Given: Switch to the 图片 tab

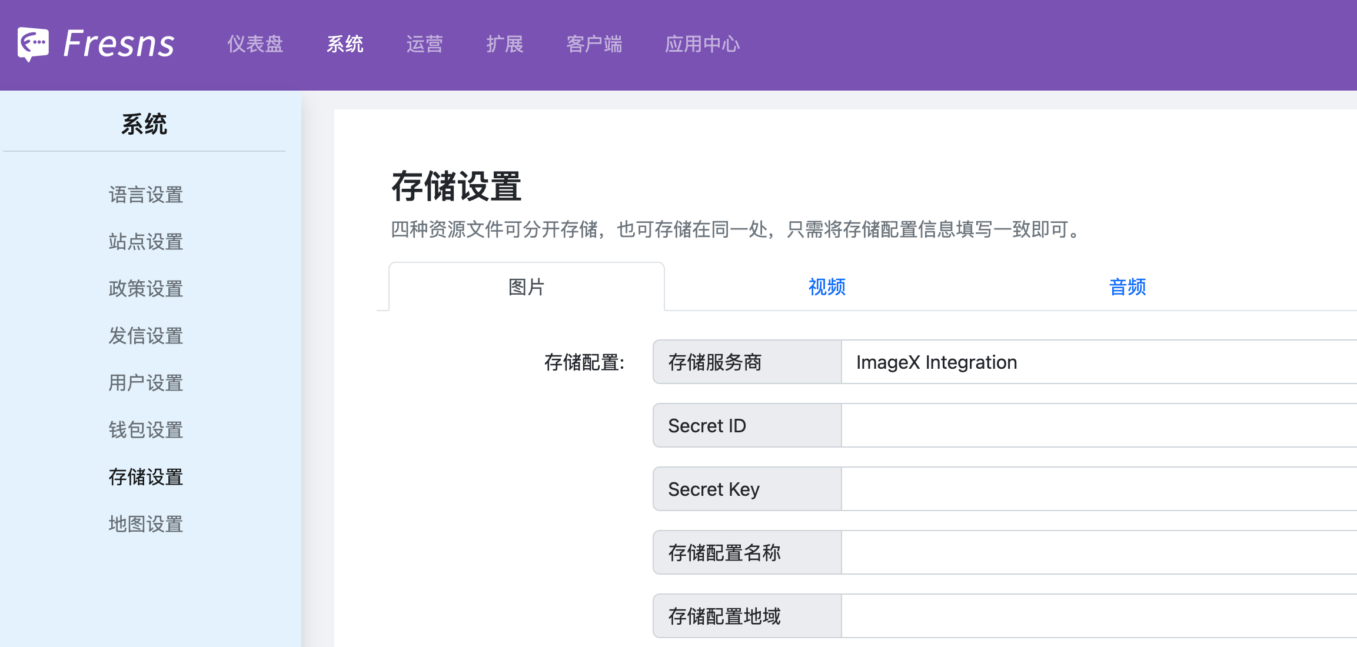Looking at the screenshot, I should tap(527, 287).
